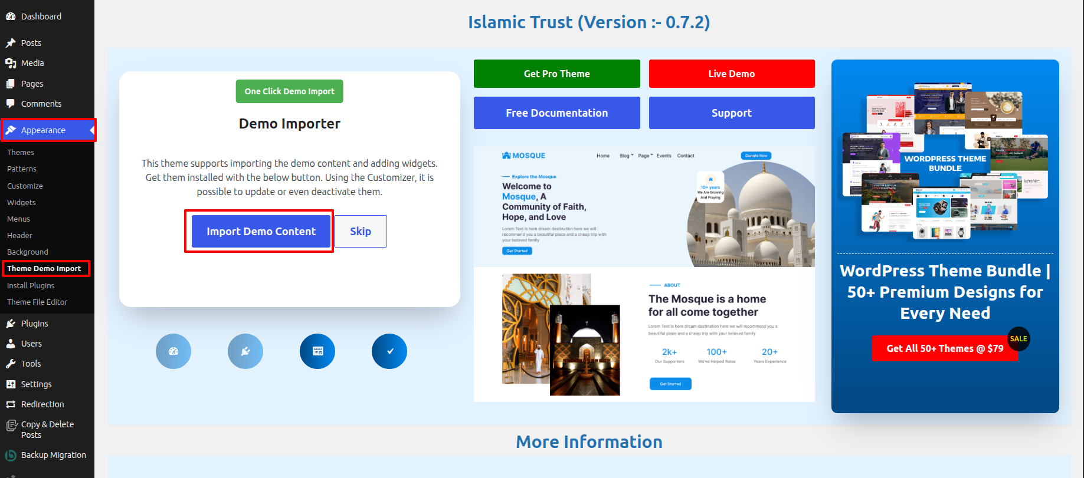Click the round table-layout step icon
The image size is (1084, 478).
(317, 351)
